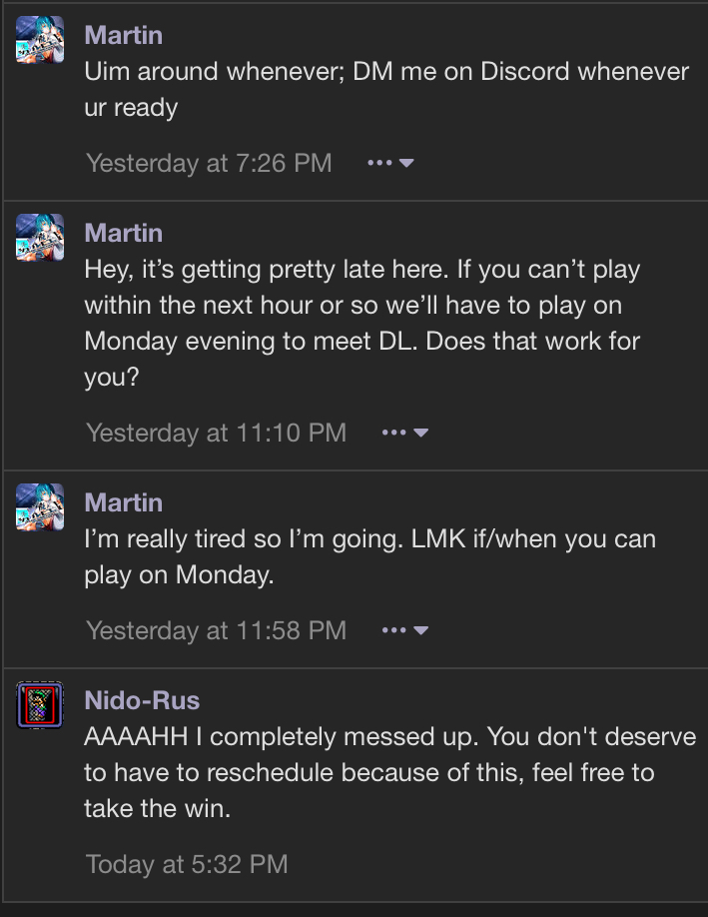The image size is (708, 917).
Task: Click the 'Yesterday at 11:58 PM' timestamp
Action: tap(217, 630)
